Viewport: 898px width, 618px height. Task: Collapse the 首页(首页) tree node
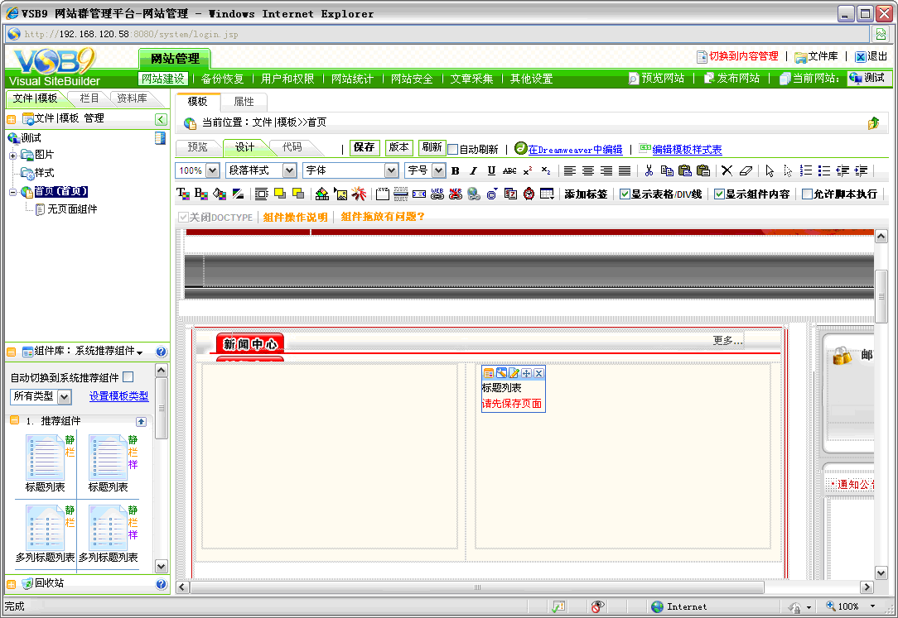[12, 192]
